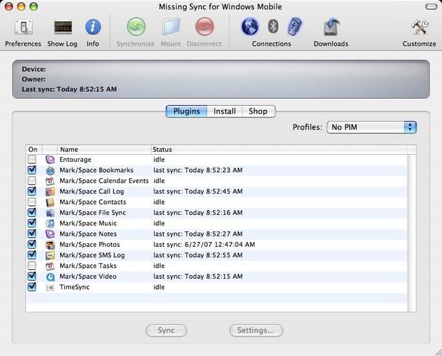442x356 pixels.
Task: Click the TimeSync plugin icon
Action: coord(50,287)
